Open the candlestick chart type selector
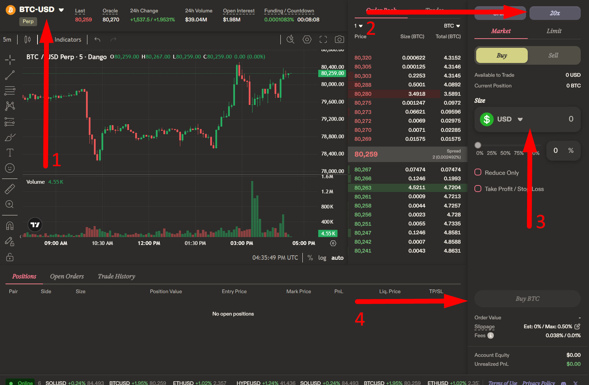This screenshot has width=589, height=385. [28, 40]
